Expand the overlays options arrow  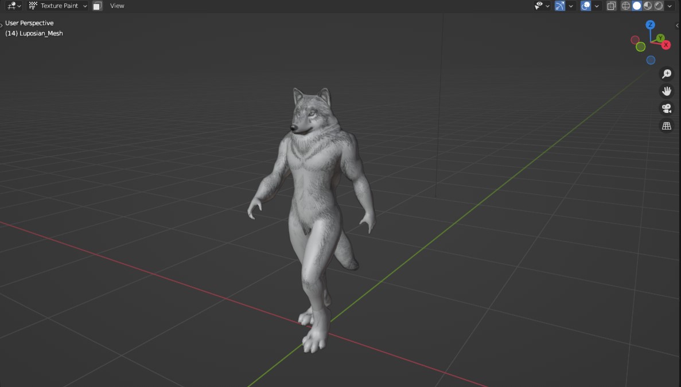pyautogui.click(x=597, y=6)
